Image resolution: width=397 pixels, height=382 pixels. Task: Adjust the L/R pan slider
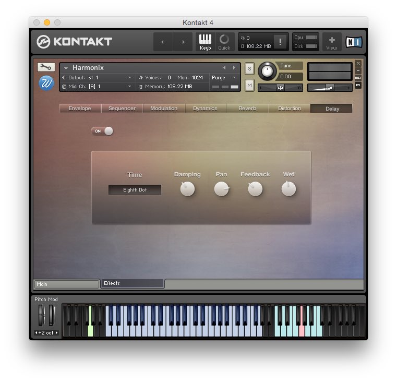280,88
